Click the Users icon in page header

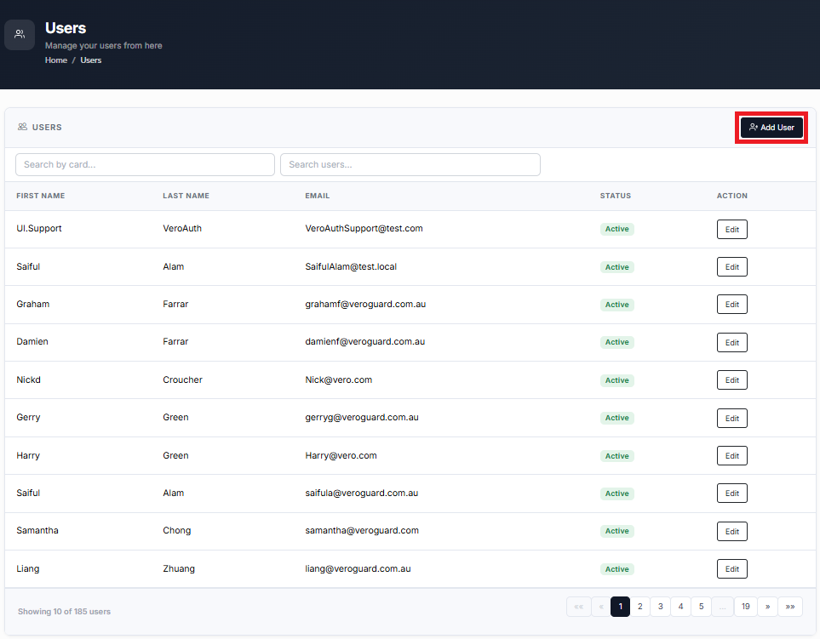pos(20,35)
